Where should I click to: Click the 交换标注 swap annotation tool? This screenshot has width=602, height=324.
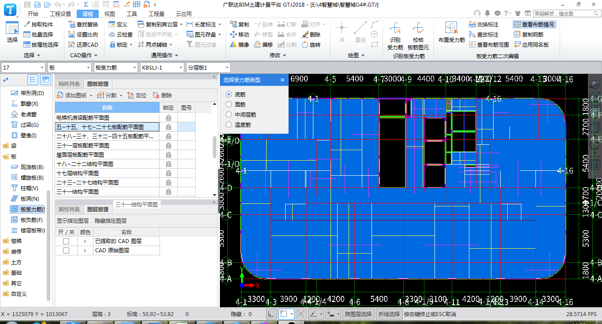[484, 24]
